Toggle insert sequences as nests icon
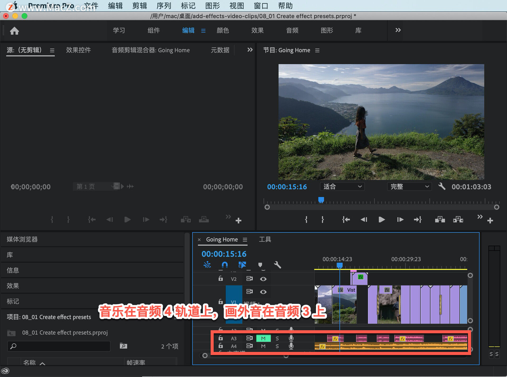 (207, 265)
